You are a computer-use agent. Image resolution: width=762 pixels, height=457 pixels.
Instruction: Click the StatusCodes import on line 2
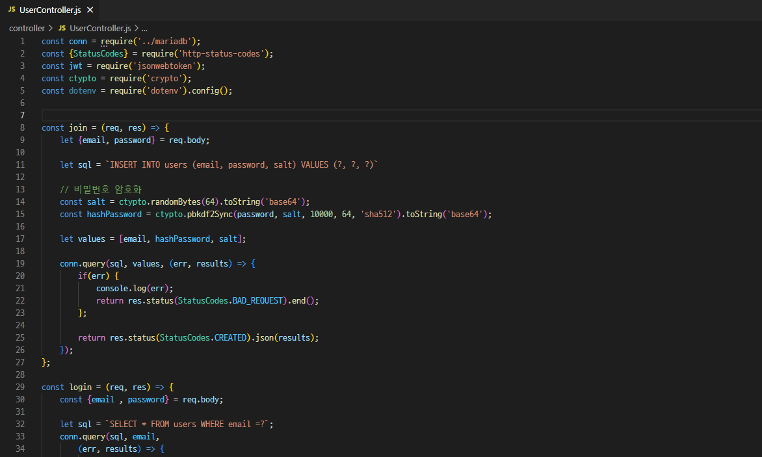(99, 53)
